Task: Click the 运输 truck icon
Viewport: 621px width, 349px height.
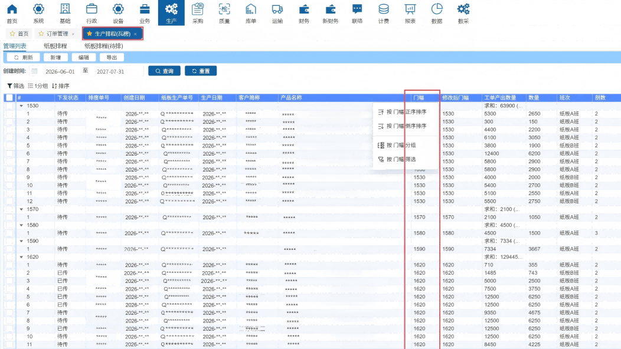Action: pos(277,12)
